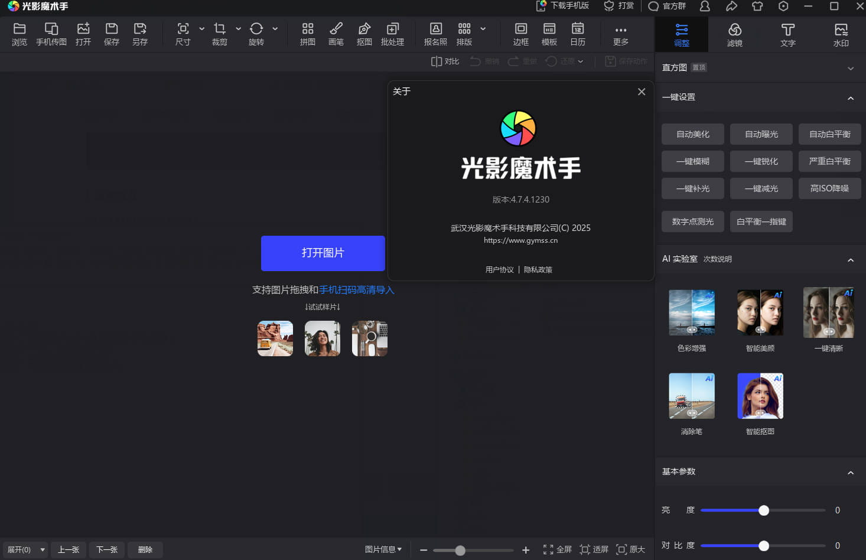The image size is (866, 560).
Task: Open the 裁剪 crop dropdown arrow
Action: [x=238, y=28]
